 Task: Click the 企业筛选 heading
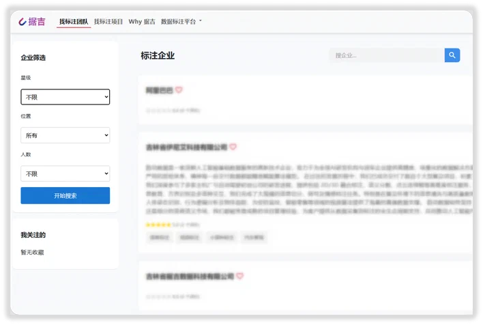[33, 57]
